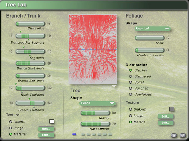This screenshot has height=141, width=189.
Task: Click the foliage Scale value 2
Action: tap(169, 38)
